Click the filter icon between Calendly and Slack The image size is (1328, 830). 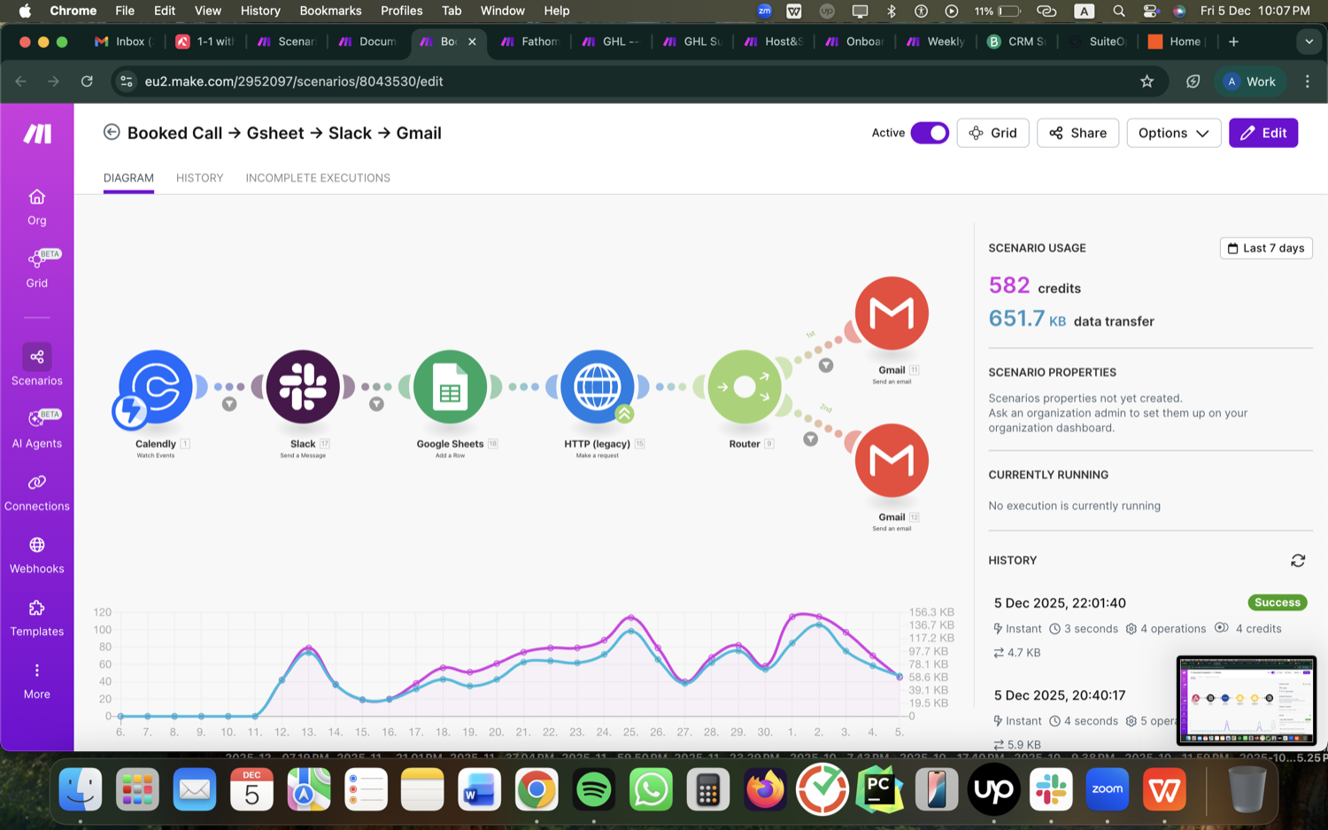click(229, 404)
